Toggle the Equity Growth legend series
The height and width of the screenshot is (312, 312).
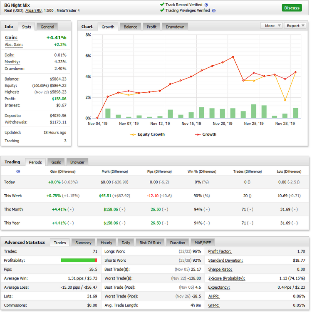(x=147, y=134)
